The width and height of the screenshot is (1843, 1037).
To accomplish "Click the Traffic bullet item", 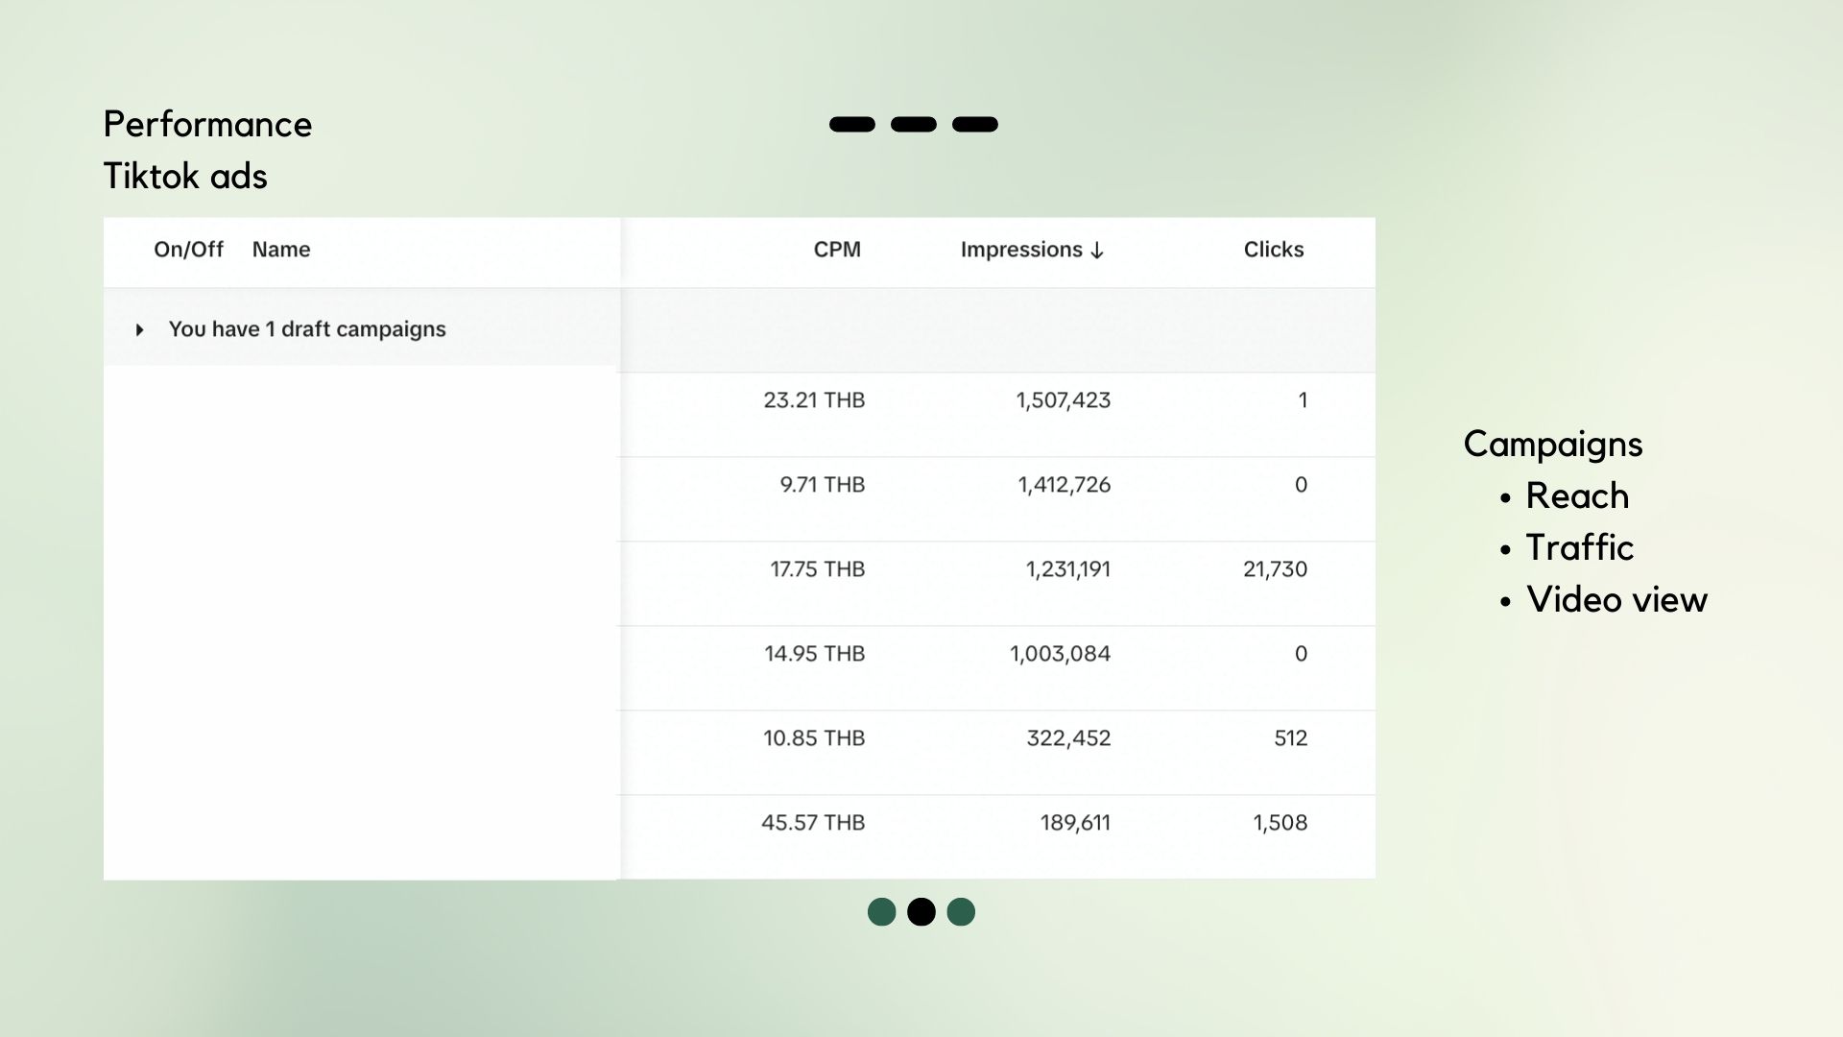I will [1580, 547].
